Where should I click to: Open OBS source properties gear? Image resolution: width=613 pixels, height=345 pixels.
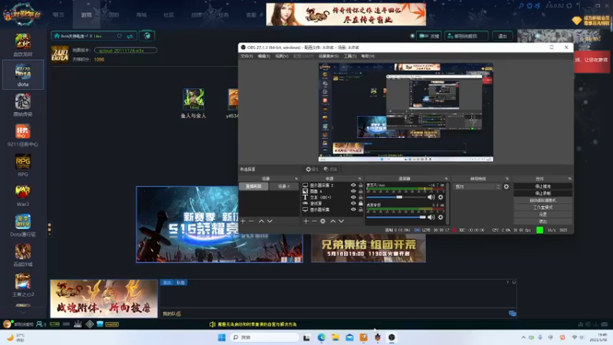323,221
